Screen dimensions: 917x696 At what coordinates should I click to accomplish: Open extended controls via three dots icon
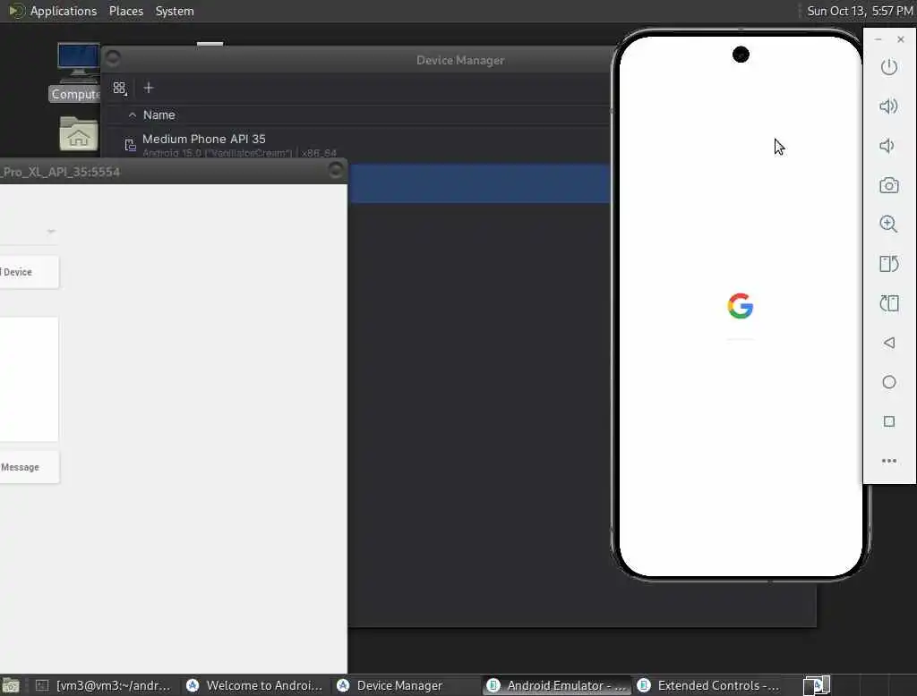889,461
